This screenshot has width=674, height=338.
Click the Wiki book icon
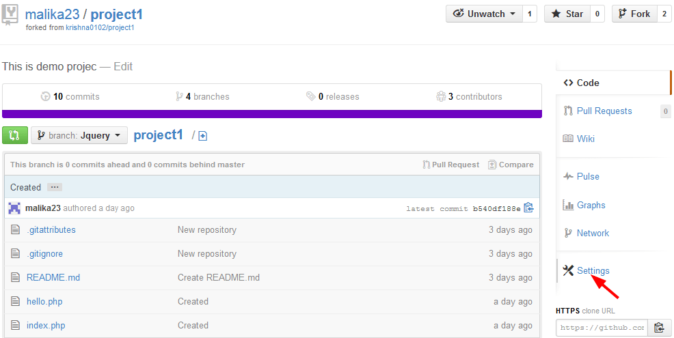[x=568, y=139]
